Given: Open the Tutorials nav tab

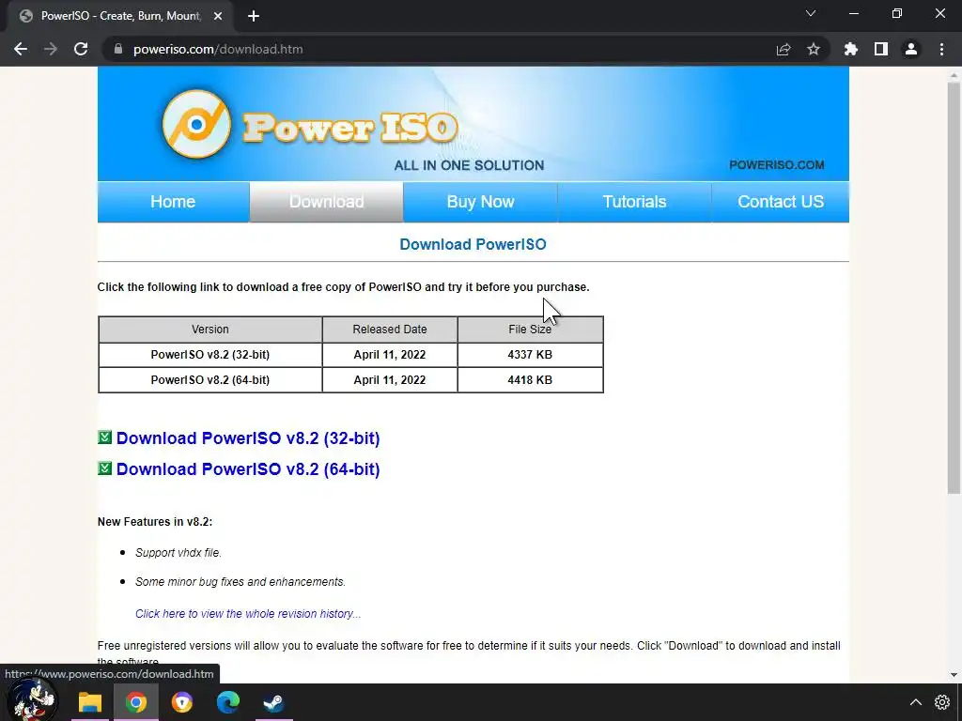Looking at the screenshot, I should click(x=634, y=202).
